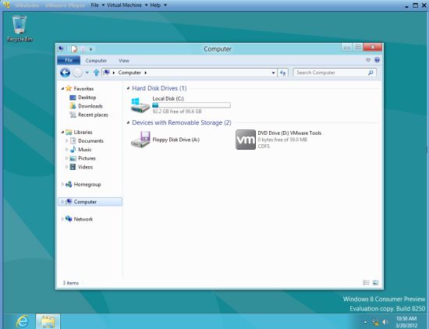429x329 pixels.
Task: Click Computer breadcrumb in address bar
Action: click(x=129, y=73)
